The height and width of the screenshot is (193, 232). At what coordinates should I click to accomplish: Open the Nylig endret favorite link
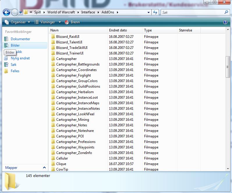click(x=20, y=58)
